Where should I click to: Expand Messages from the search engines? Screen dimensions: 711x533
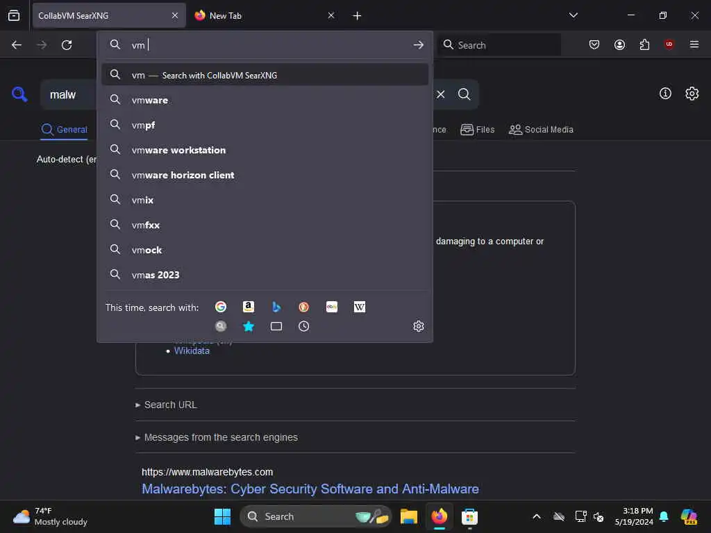coord(217,437)
